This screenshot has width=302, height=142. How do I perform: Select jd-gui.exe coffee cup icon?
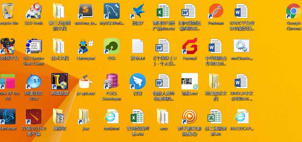pyautogui.click(x=86, y=82)
